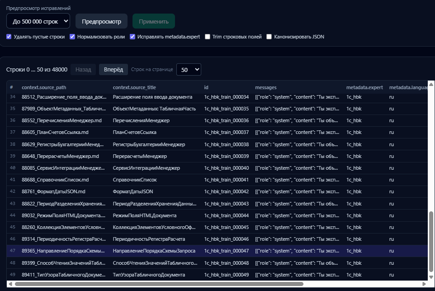Click the ПланСчетовСсылка title cell
The height and width of the screenshot is (291, 435).
click(135, 132)
